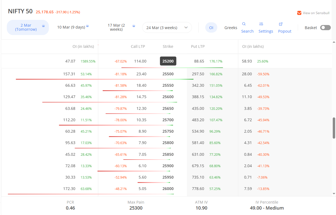Switch to Greeks view
336x215 pixels.
(231, 27)
